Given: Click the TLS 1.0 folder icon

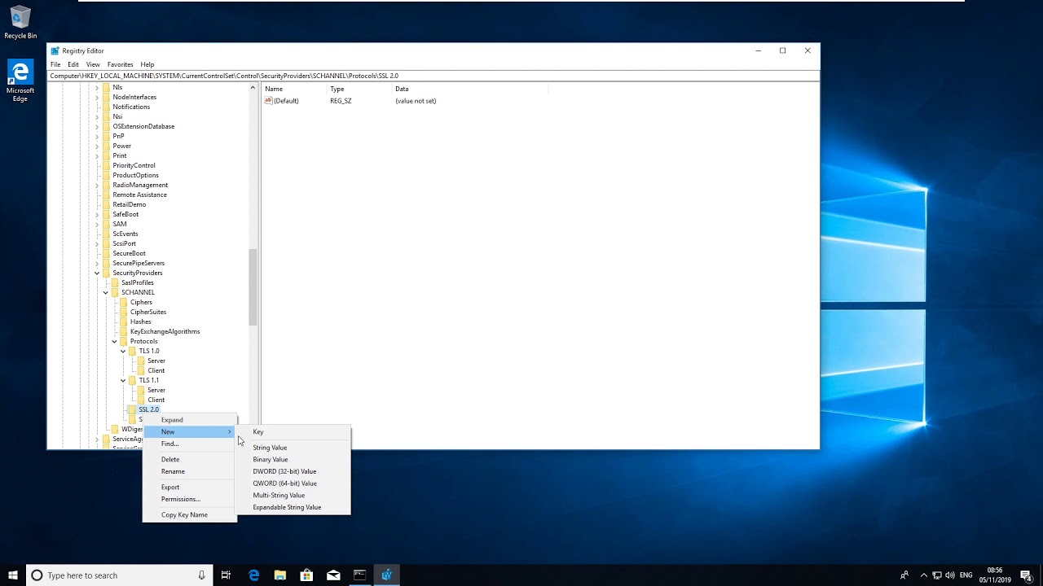Looking at the screenshot, I should (x=133, y=351).
